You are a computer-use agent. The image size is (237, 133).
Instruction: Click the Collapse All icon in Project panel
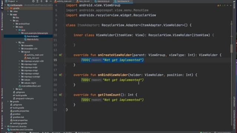[x=41, y=1]
